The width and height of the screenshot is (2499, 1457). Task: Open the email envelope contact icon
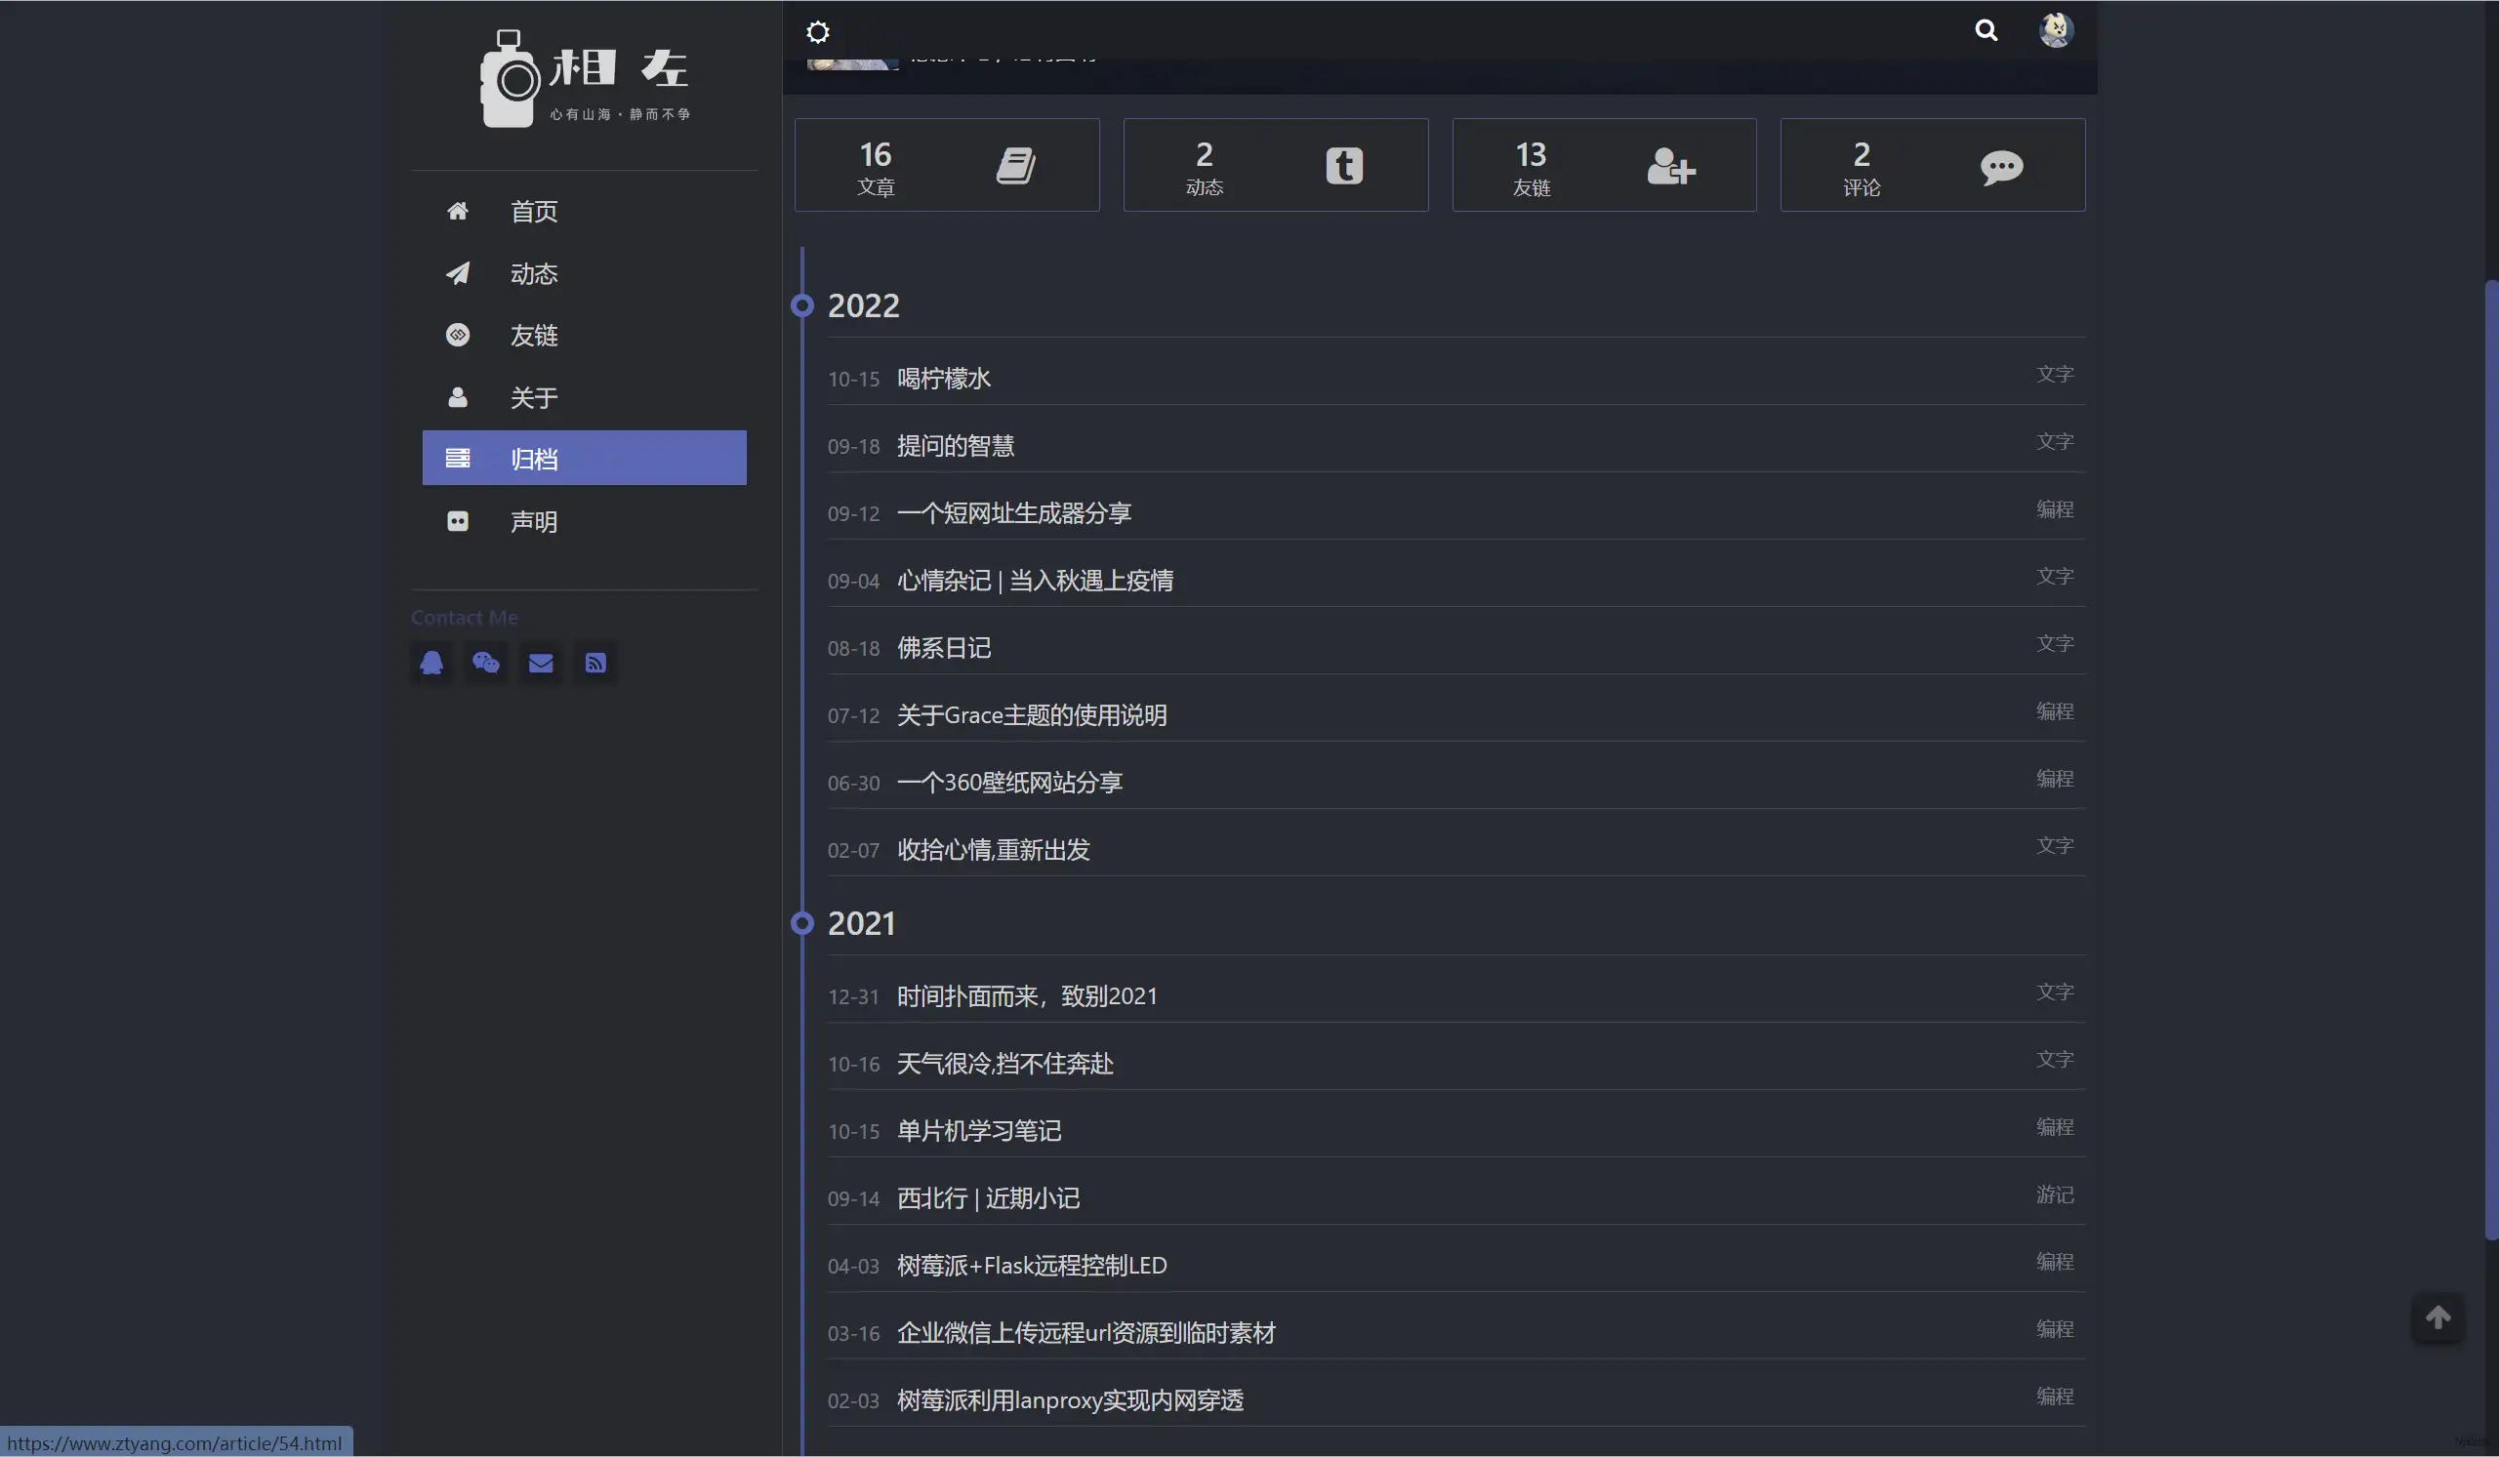tap(541, 663)
